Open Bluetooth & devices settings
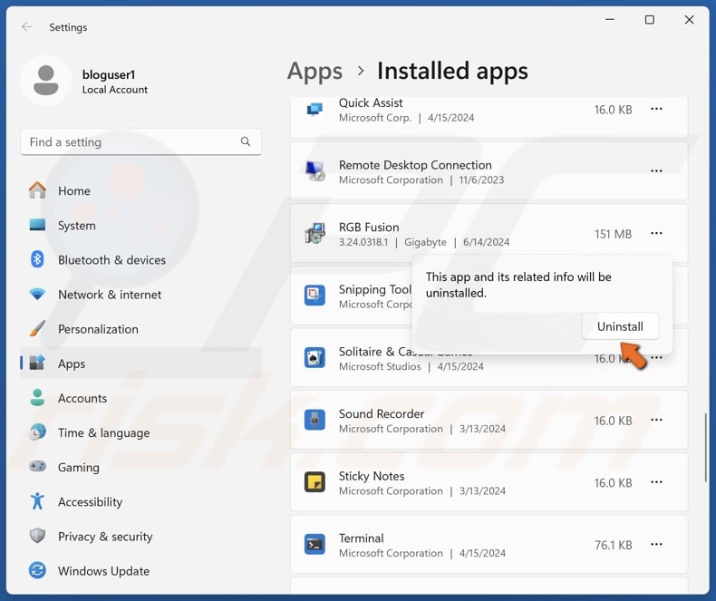The width and height of the screenshot is (716, 601). [141, 260]
